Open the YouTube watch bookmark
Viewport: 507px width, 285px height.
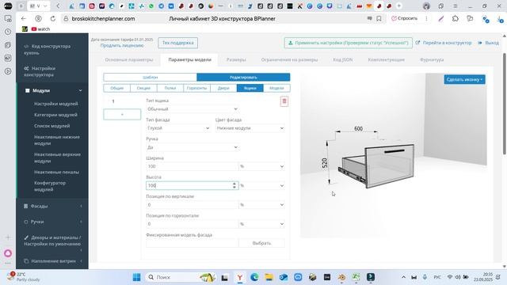click(x=40, y=29)
